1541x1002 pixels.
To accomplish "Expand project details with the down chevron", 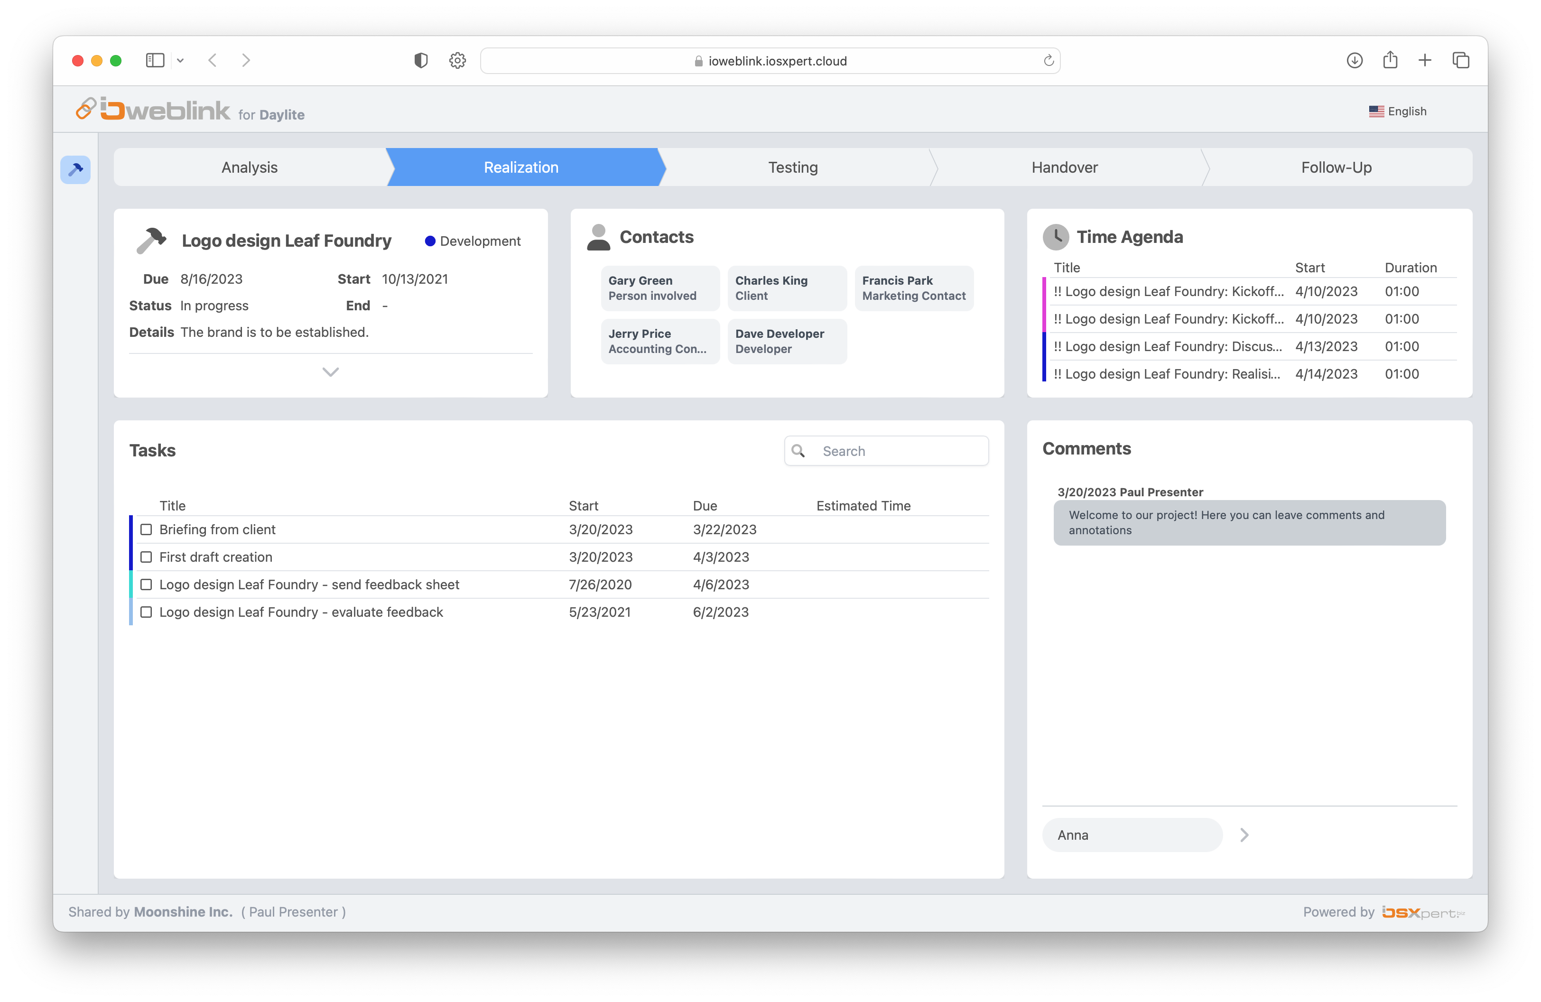I will click(x=331, y=371).
